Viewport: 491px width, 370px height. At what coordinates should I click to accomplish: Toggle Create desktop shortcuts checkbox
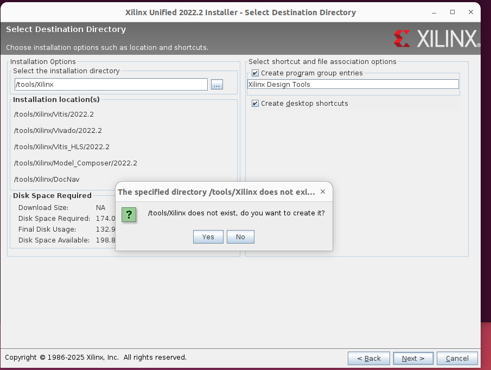(x=255, y=103)
